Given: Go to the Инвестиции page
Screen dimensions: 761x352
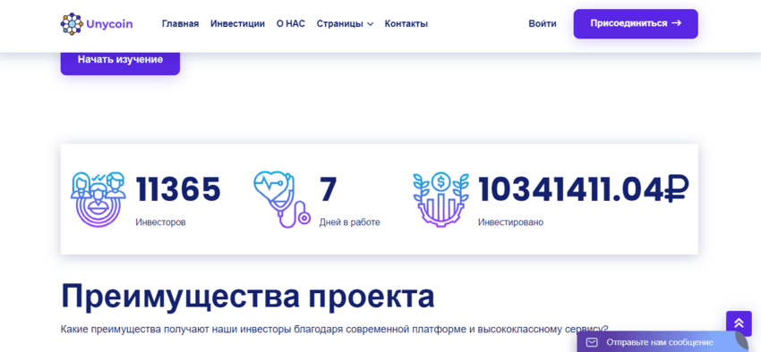Looking at the screenshot, I should tap(237, 24).
